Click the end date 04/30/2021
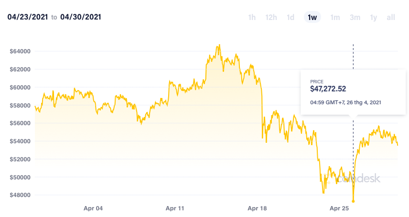409x217 pixels. (x=81, y=17)
